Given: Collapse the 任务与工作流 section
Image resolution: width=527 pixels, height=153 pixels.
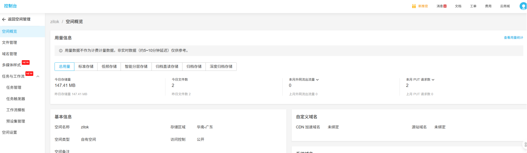Looking at the screenshot, I should click(x=38, y=76).
